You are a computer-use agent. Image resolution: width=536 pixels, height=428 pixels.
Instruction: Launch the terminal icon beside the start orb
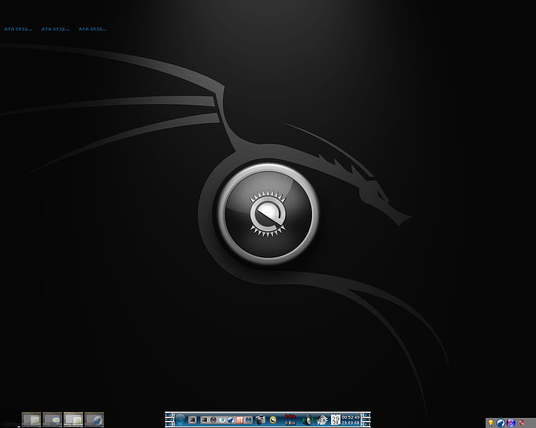(192, 419)
